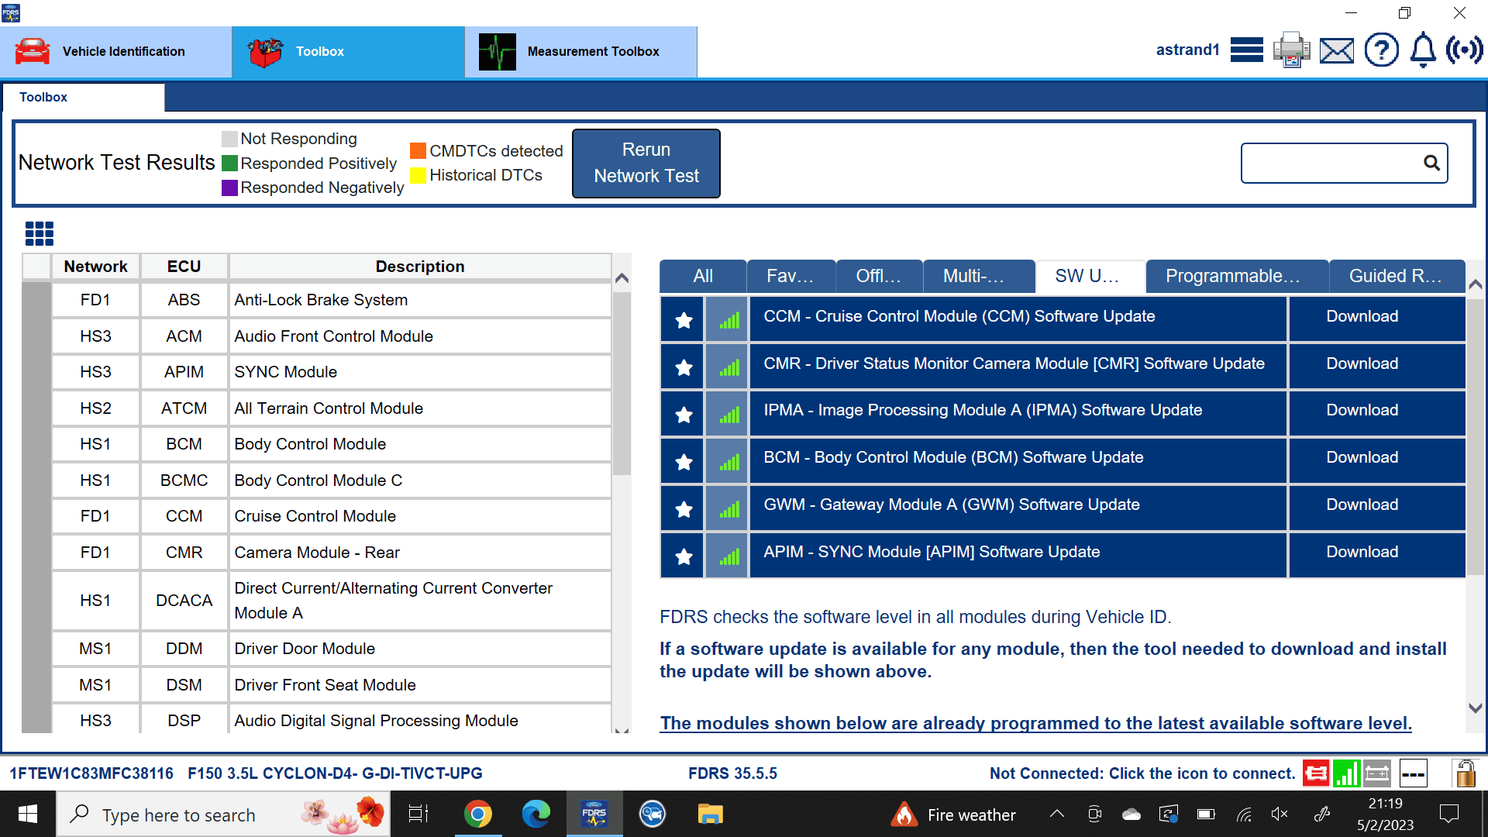The image size is (1488, 837).
Task: Toggle favorite star for APIM Software Update
Action: tap(684, 556)
